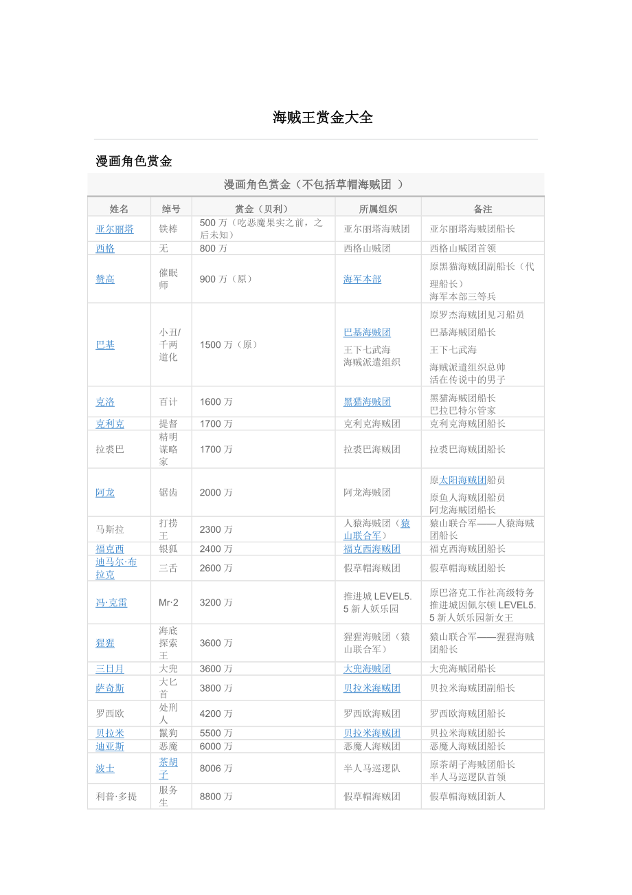Screen dimensions: 632x895
Task: Follow the 猿山联合军 link in 马斯拉 row
Action: (376, 529)
